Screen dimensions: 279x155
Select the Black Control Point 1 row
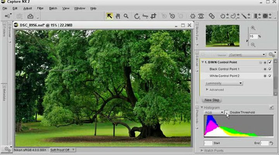237,69
